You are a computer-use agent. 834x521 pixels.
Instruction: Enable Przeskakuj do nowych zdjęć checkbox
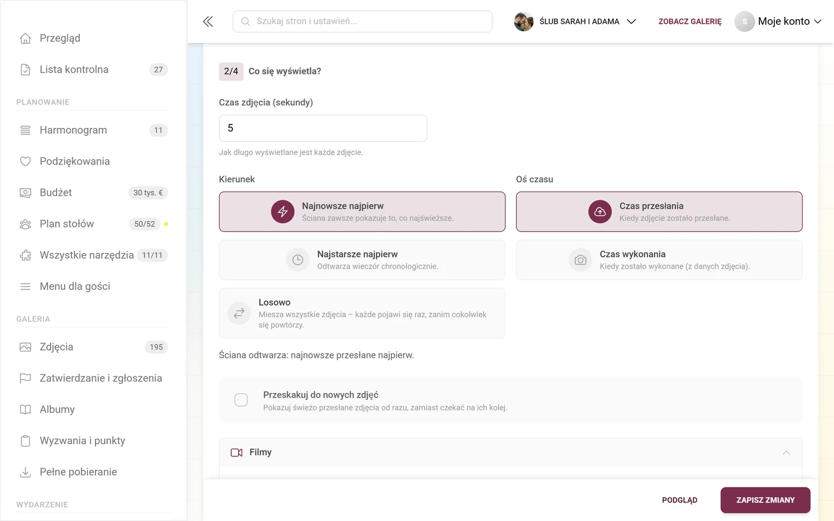241,400
